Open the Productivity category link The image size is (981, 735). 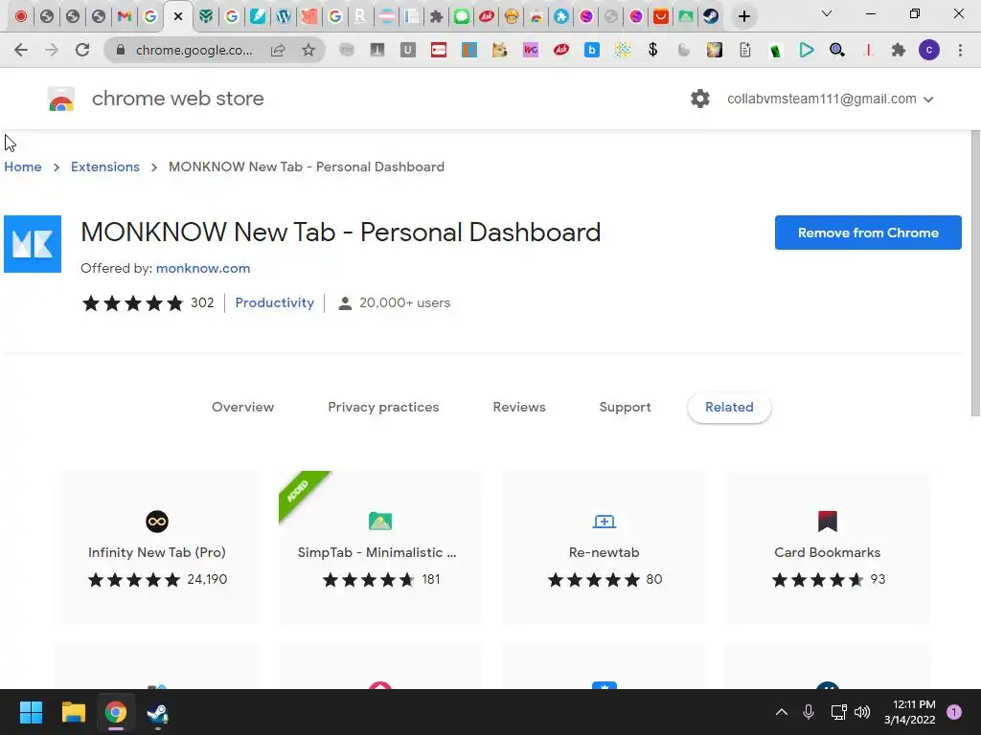275,302
